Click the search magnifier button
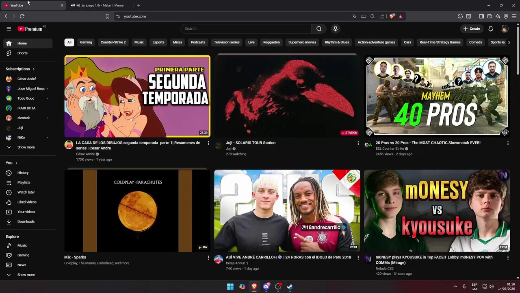Screen dimensions: 520x293 pyautogui.click(x=319, y=28)
